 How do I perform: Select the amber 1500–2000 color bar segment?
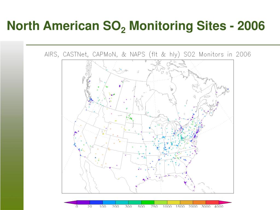(186, 202)
